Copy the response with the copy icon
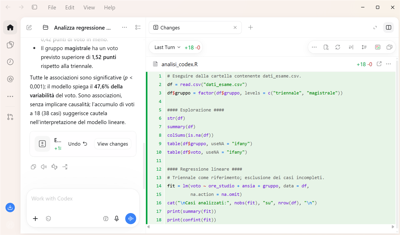The image size is (400, 235). (33, 167)
